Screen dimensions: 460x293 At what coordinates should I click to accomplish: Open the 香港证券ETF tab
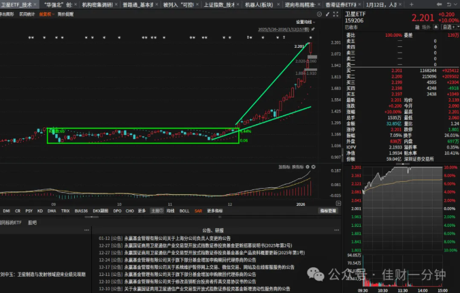tap(341, 5)
